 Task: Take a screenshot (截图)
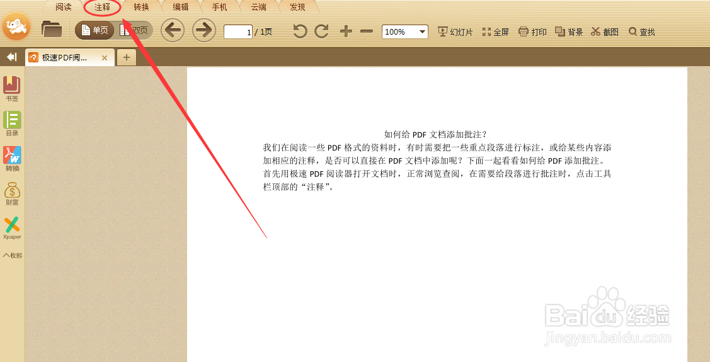coord(605,31)
